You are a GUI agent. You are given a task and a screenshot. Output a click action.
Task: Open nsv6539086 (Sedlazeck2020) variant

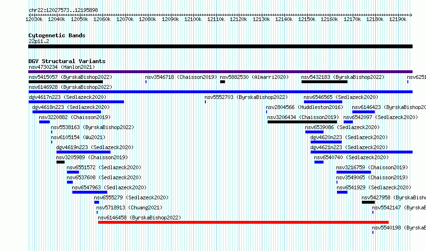pos(342,127)
